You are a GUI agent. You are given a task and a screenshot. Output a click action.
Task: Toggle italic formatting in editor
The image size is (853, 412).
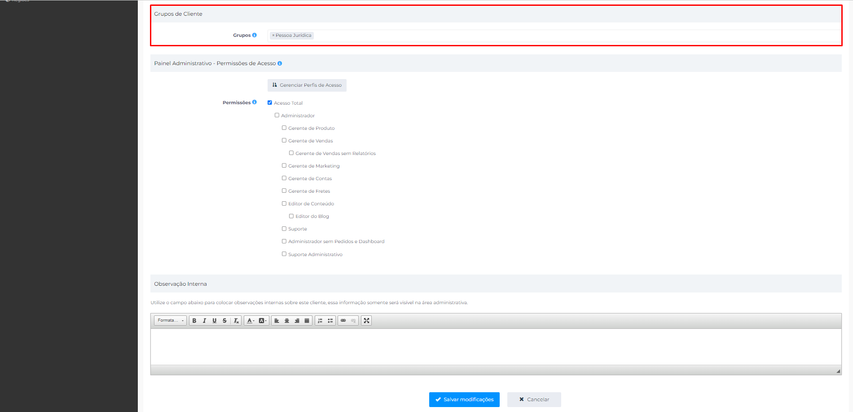point(204,320)
